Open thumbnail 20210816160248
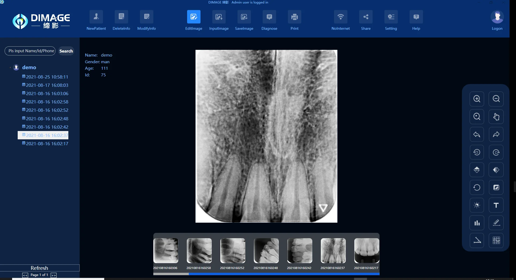Image resolution: width=516 pixels, height=280 pixels. point(266,251)
